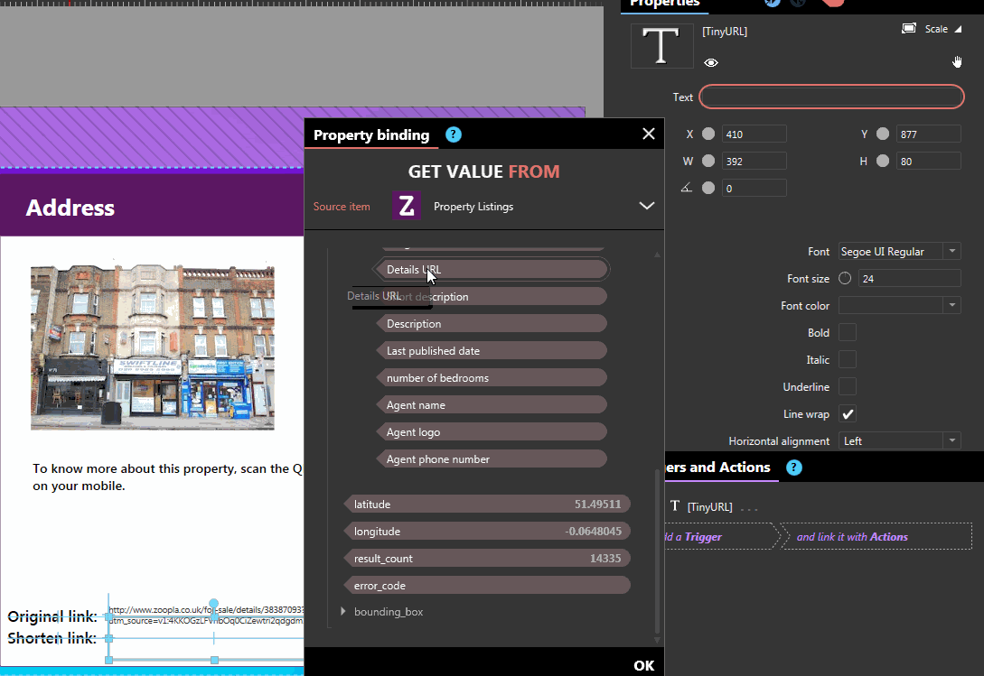Click the Y value field 877
This screenshot has height=676, width=984.
[928, 134]
